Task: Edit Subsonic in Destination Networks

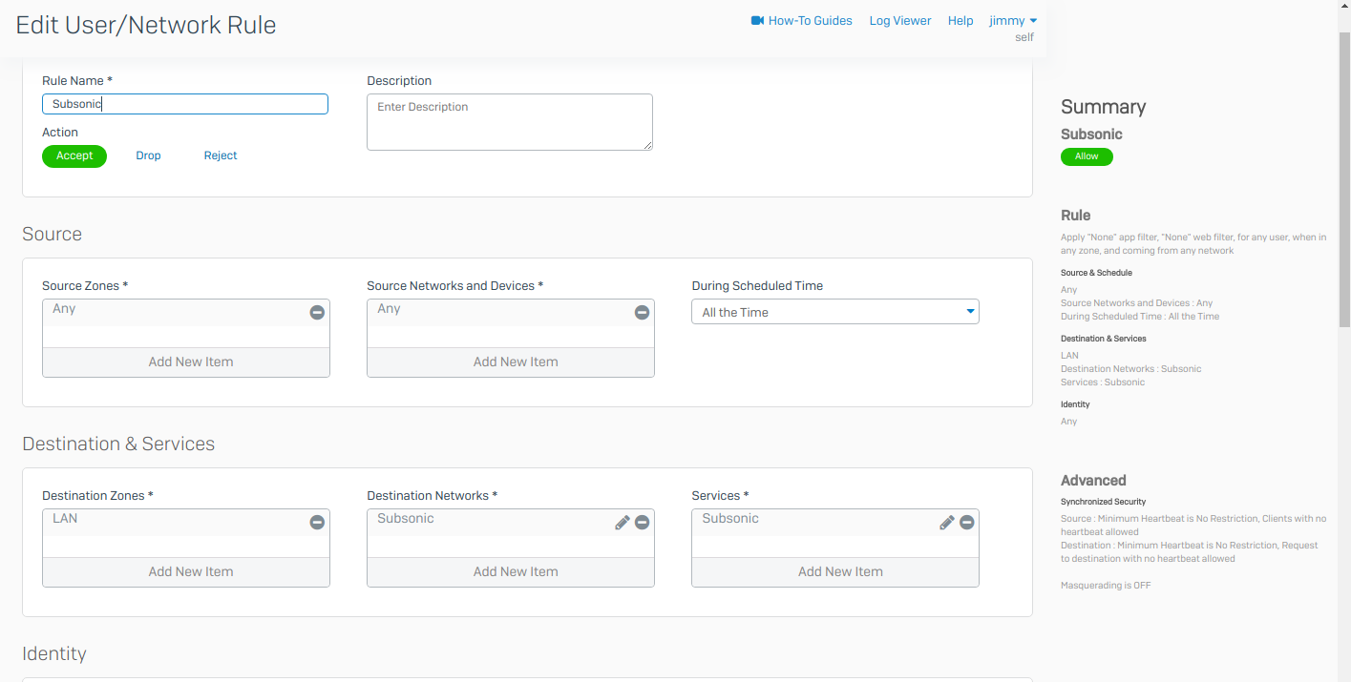Action: coord(622,522)
